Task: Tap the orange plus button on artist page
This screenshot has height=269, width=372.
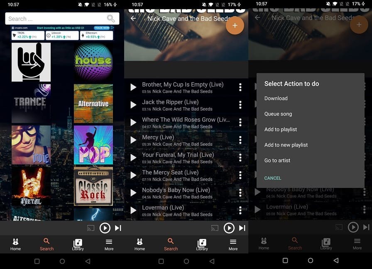Action: (x=235, y=25)
